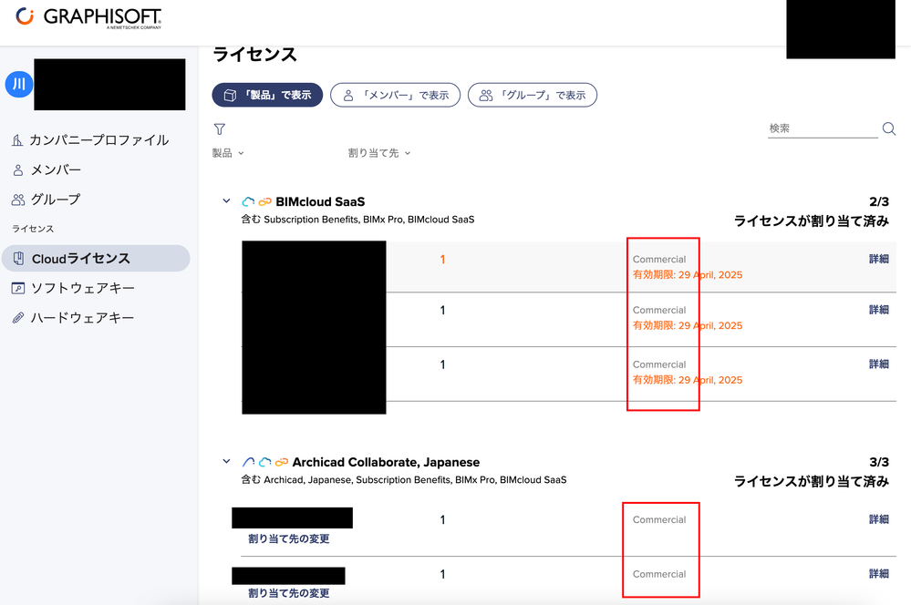Click the search magnifier icon
The width and height of the screenshot is (911, 605).
889,128
